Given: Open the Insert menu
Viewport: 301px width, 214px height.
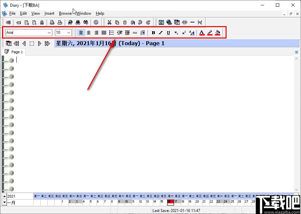Looking at the screenshot, I should [49, 13].
